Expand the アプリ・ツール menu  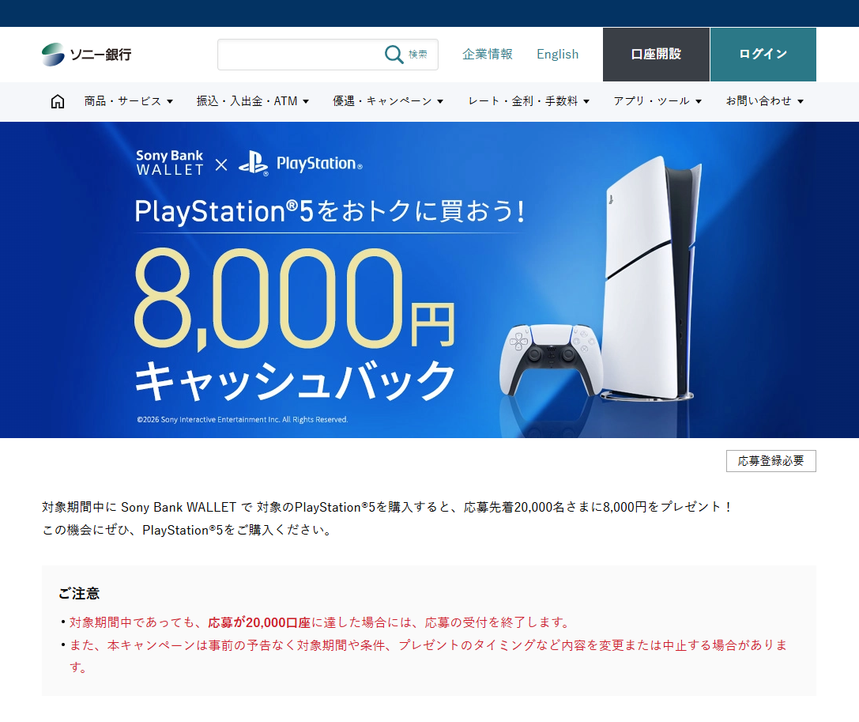(x=657, y=101)
